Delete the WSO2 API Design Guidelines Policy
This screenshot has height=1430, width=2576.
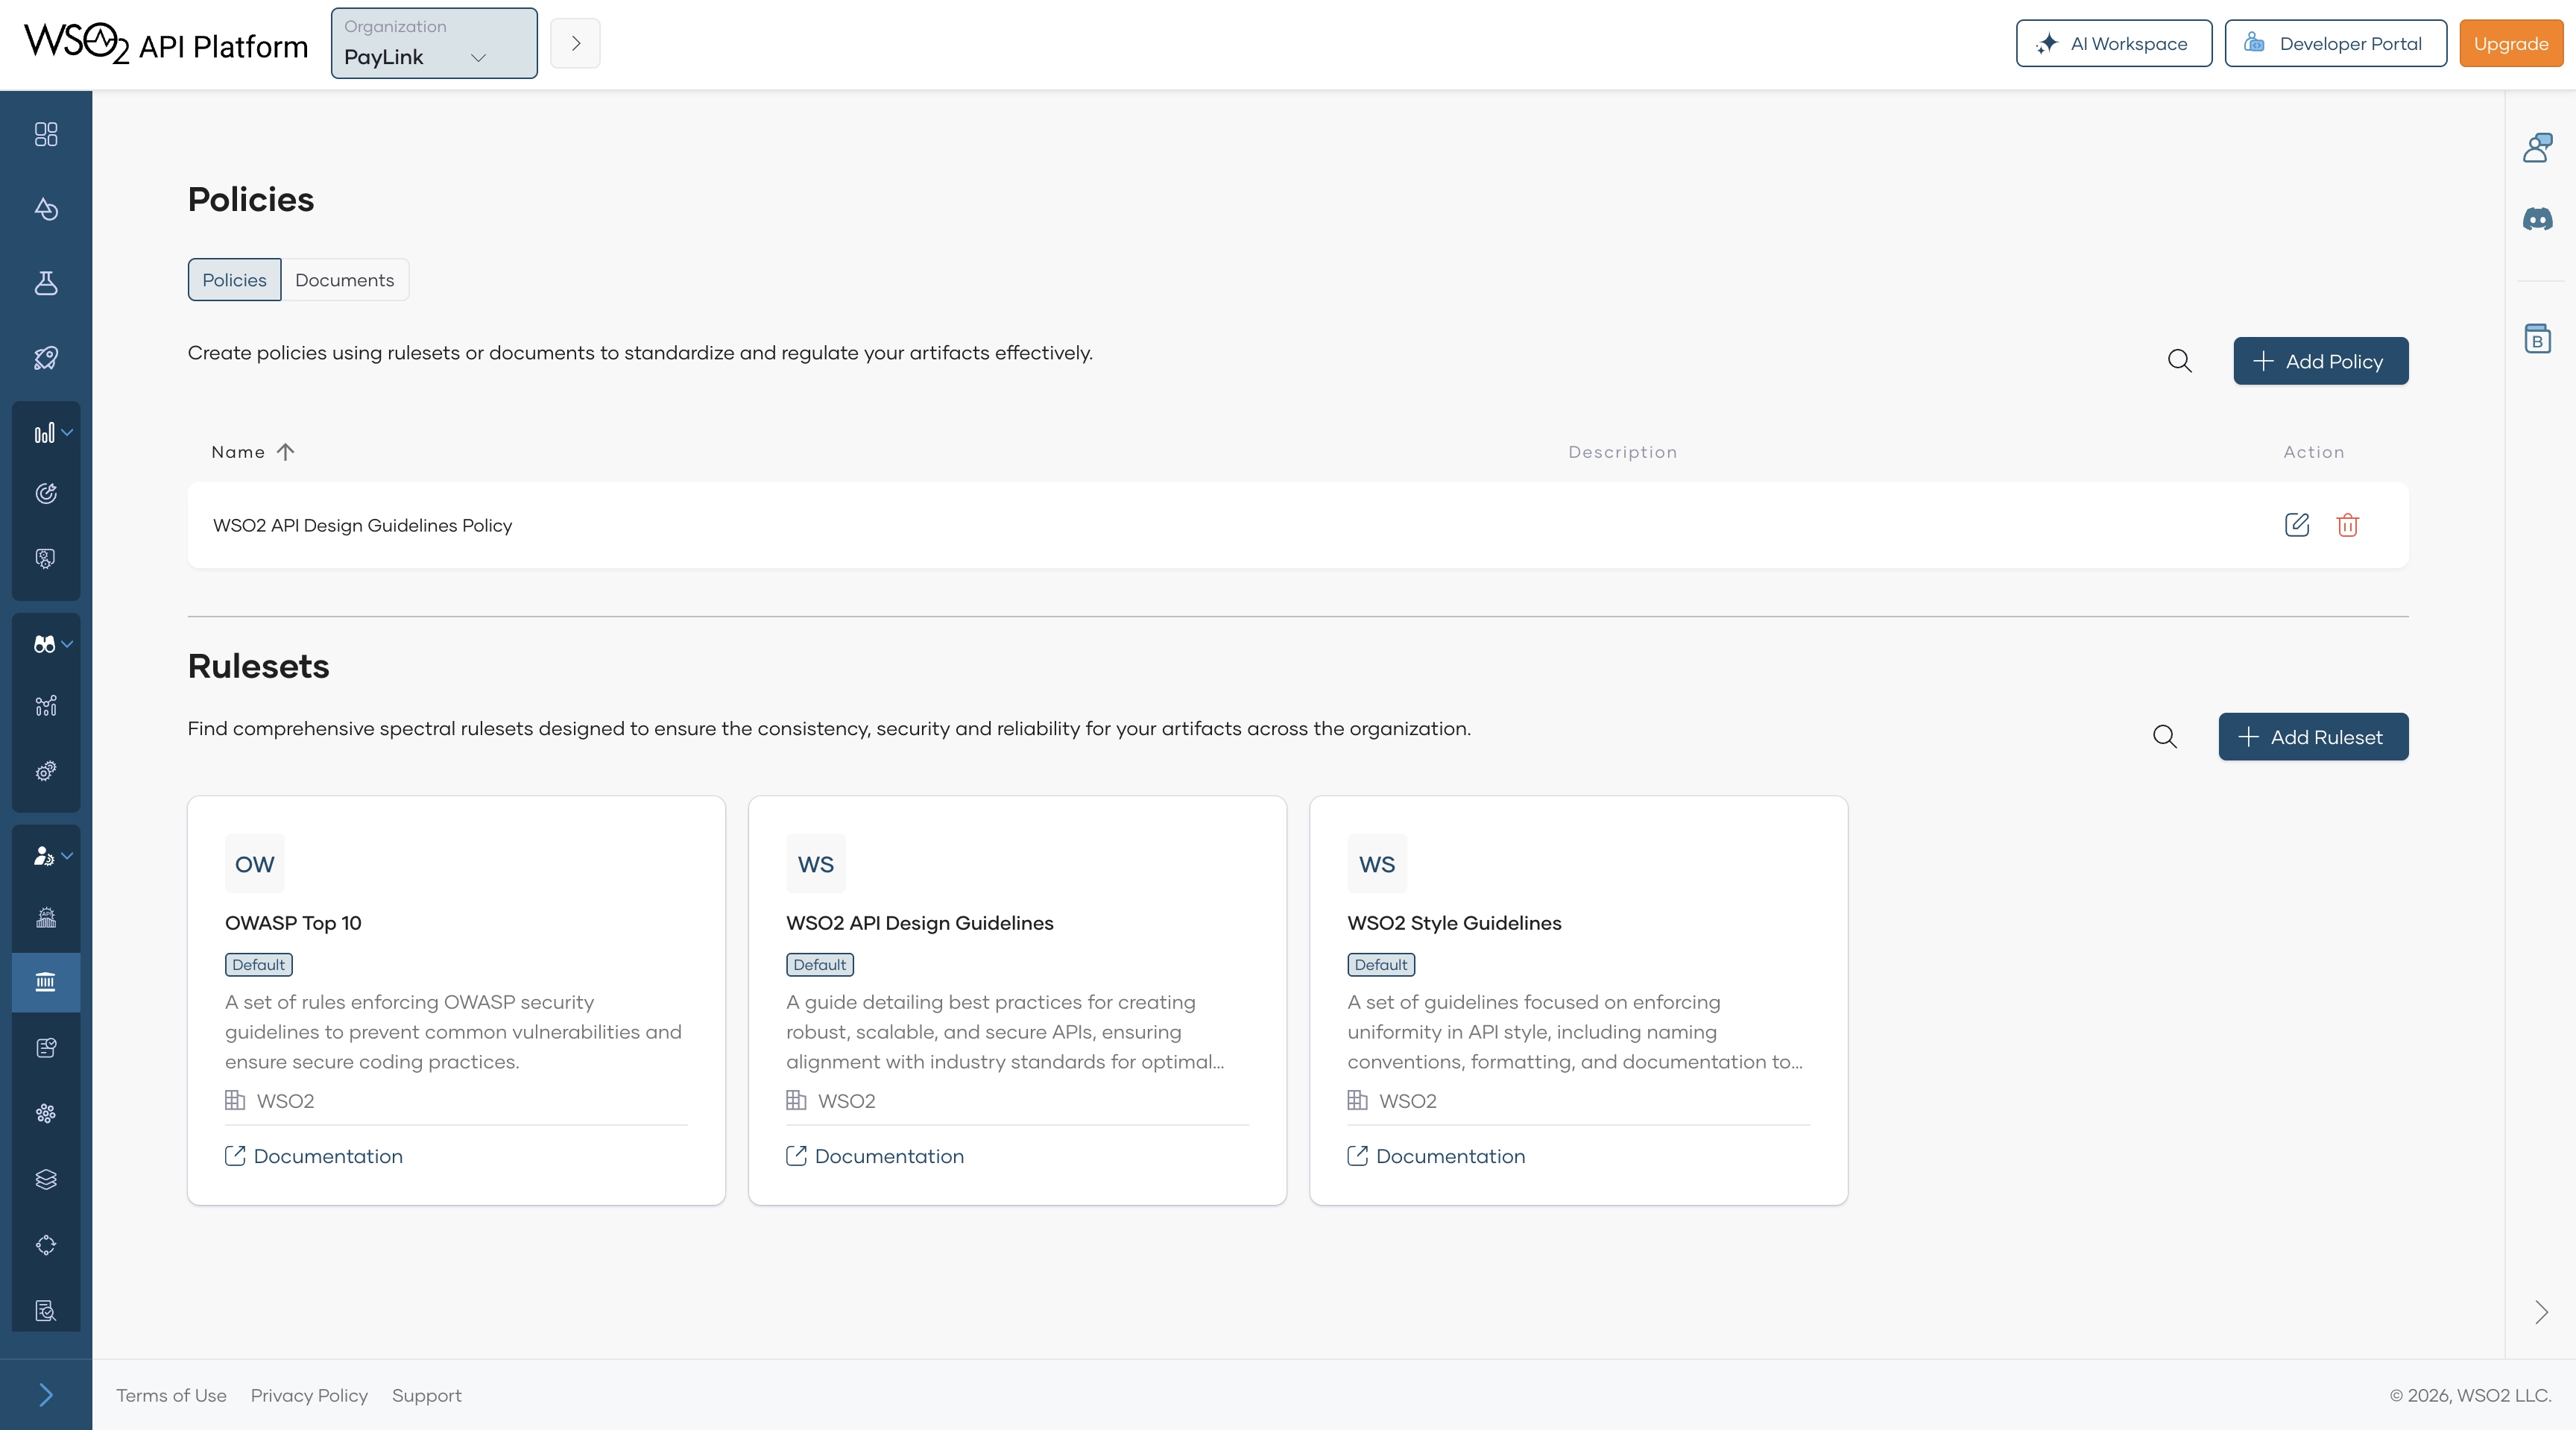(2347, 525)
